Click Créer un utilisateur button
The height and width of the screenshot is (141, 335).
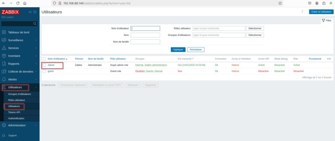tap(321, 12)
